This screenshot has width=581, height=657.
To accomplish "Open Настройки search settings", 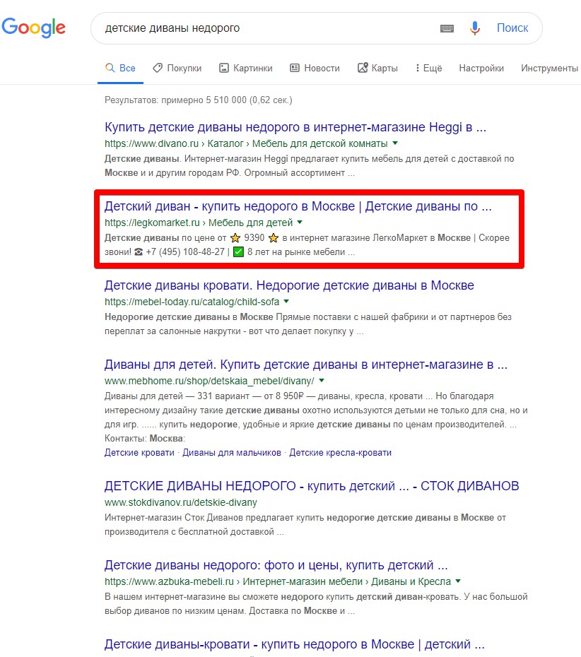I will (x=481, y=68).
